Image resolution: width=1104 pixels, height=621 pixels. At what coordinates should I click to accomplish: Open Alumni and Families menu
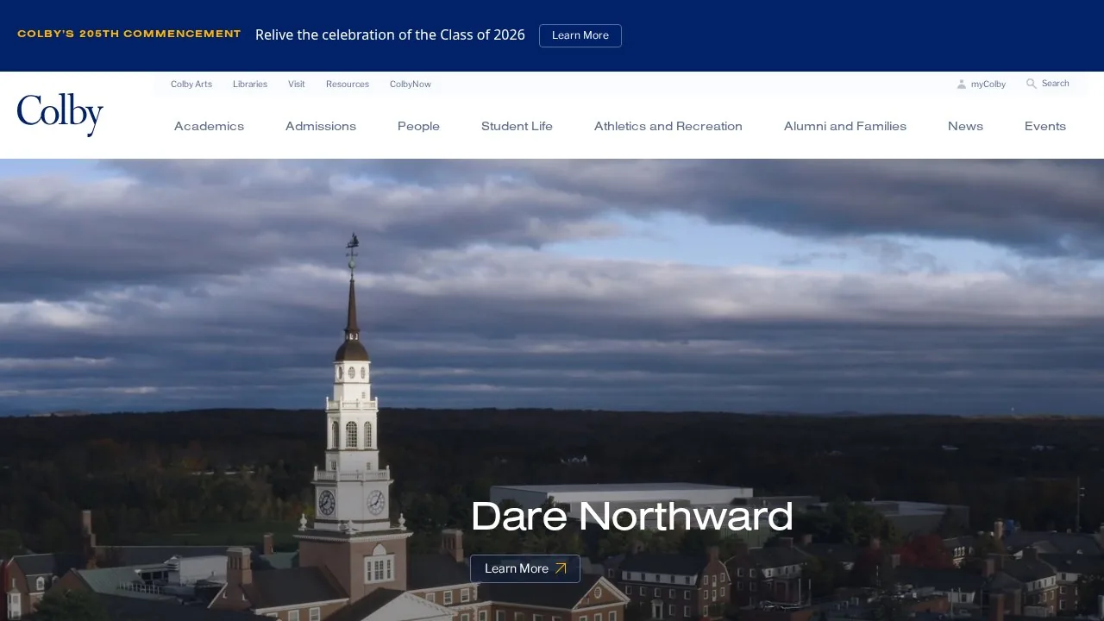click(x=845, y=126)
